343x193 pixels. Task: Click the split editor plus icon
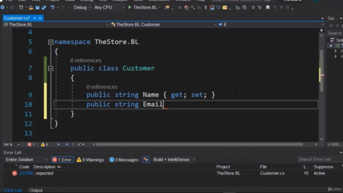[322, 30]
